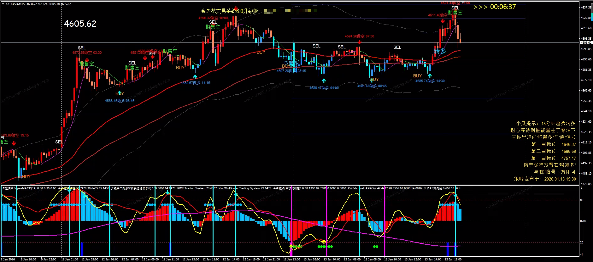The width and height of the screenshot is (593, 262).
Task: Click the strategy publish time 2026.01.13 15:30
Action: click(560, 179)
